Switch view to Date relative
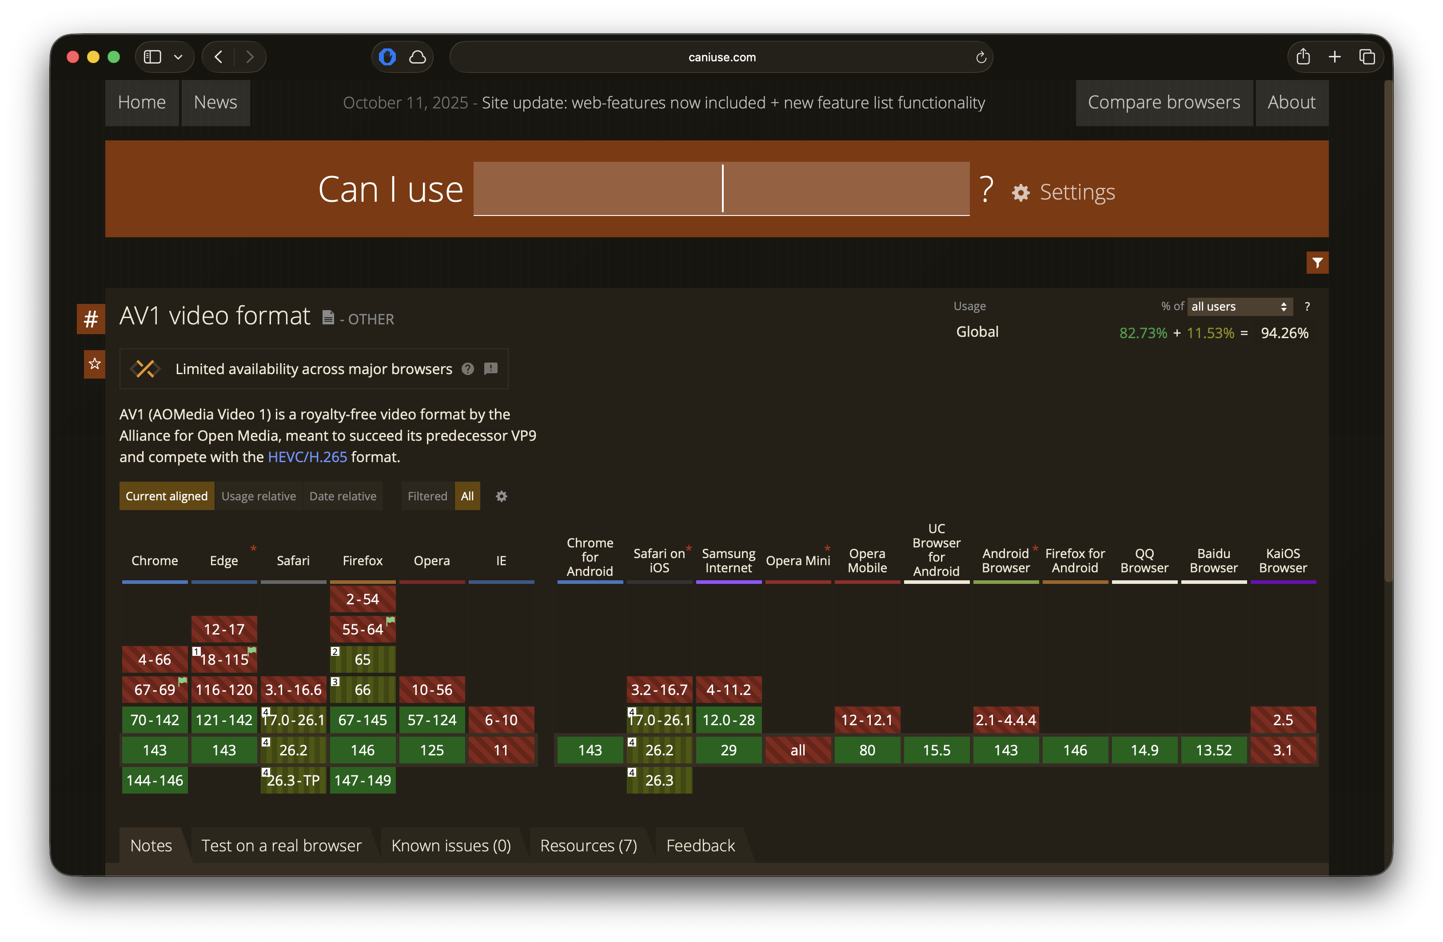Viewport: 1443px width, 942px height. pyautogui.click(x=343, y=496)
